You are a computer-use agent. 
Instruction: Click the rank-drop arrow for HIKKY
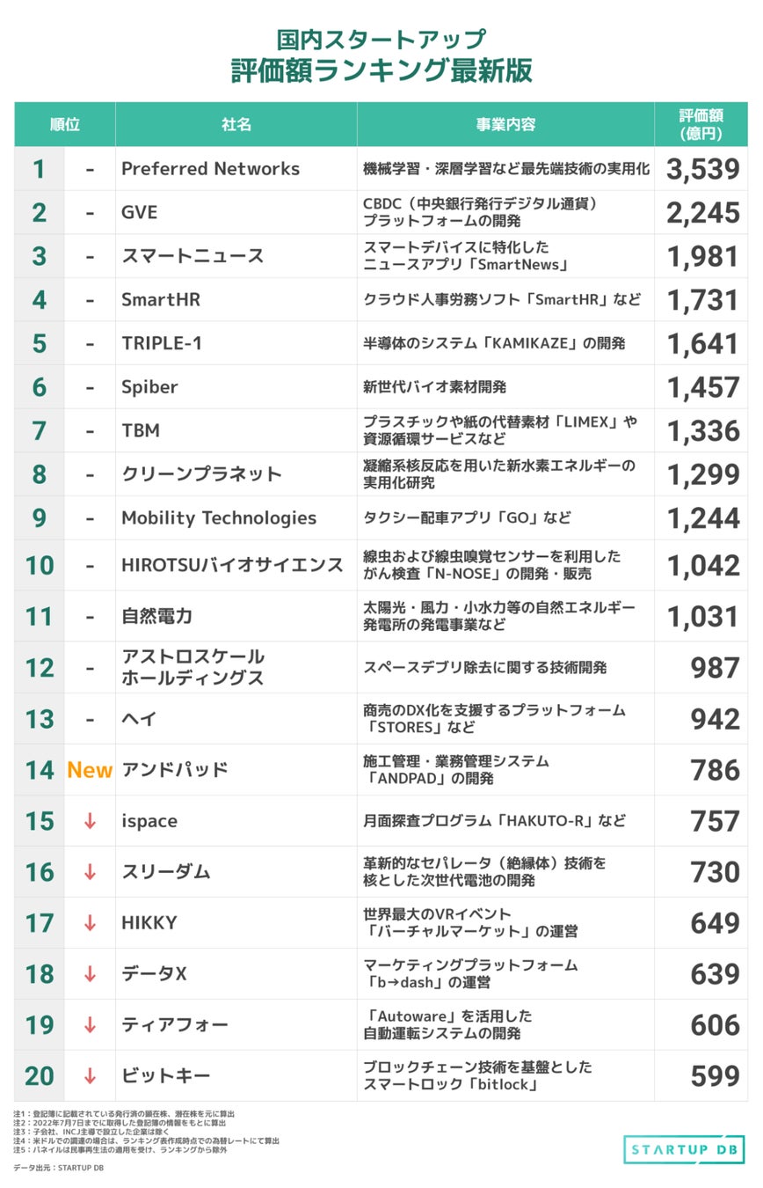click(x=90, y=923)
